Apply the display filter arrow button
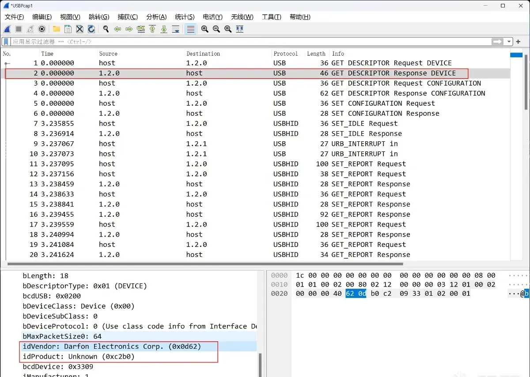Viewport: 530px width, 377px height. [x=498, y=41]
